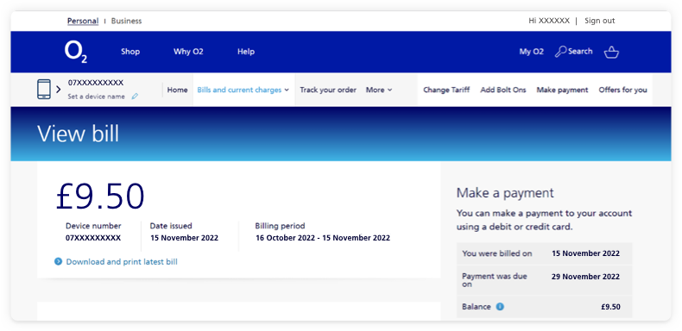Click the Billing period label
This screenshot has height=331, width=682.
click(280, 226)
